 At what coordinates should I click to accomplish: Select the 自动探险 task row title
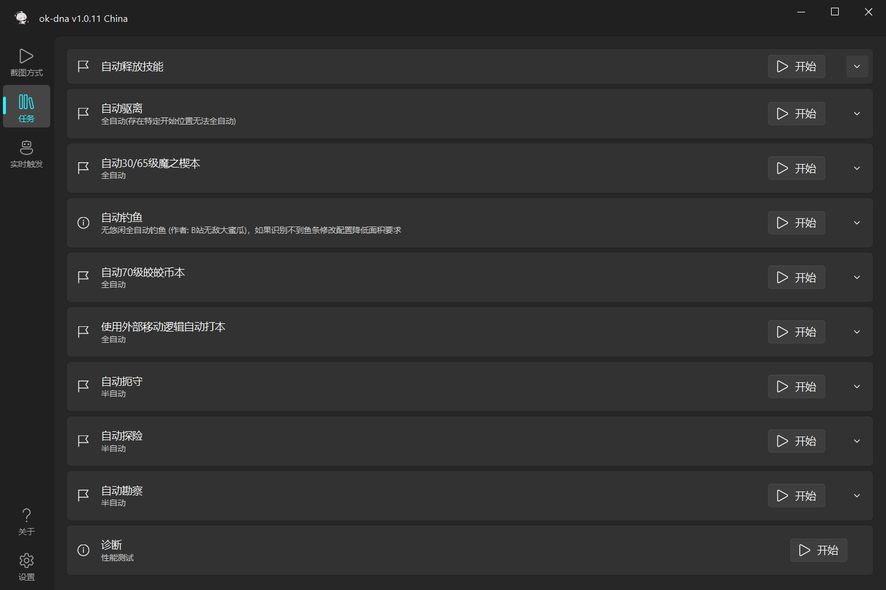point(122,436)
